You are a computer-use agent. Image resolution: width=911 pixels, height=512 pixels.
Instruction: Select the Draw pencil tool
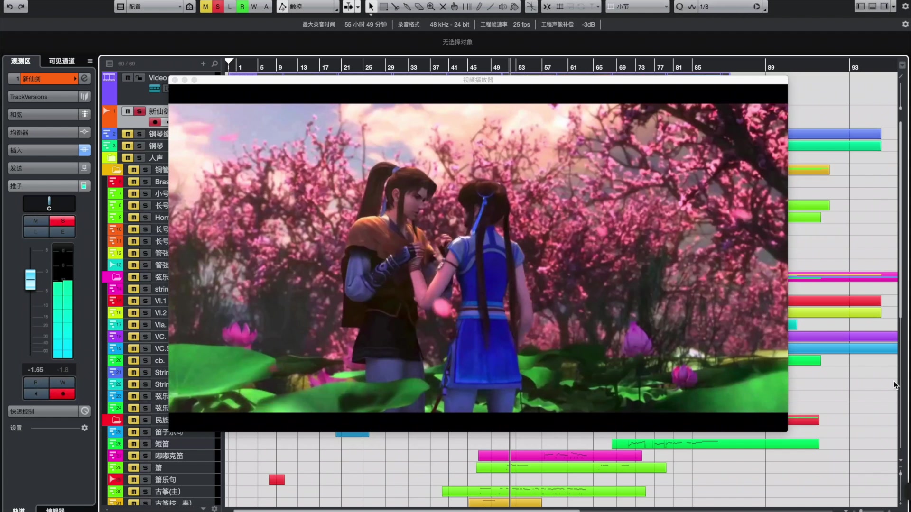tap(479, 7)
